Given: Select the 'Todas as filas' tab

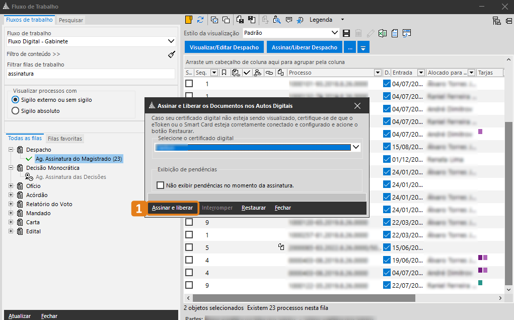Looking at the screenshot, I should click(25, 138).
